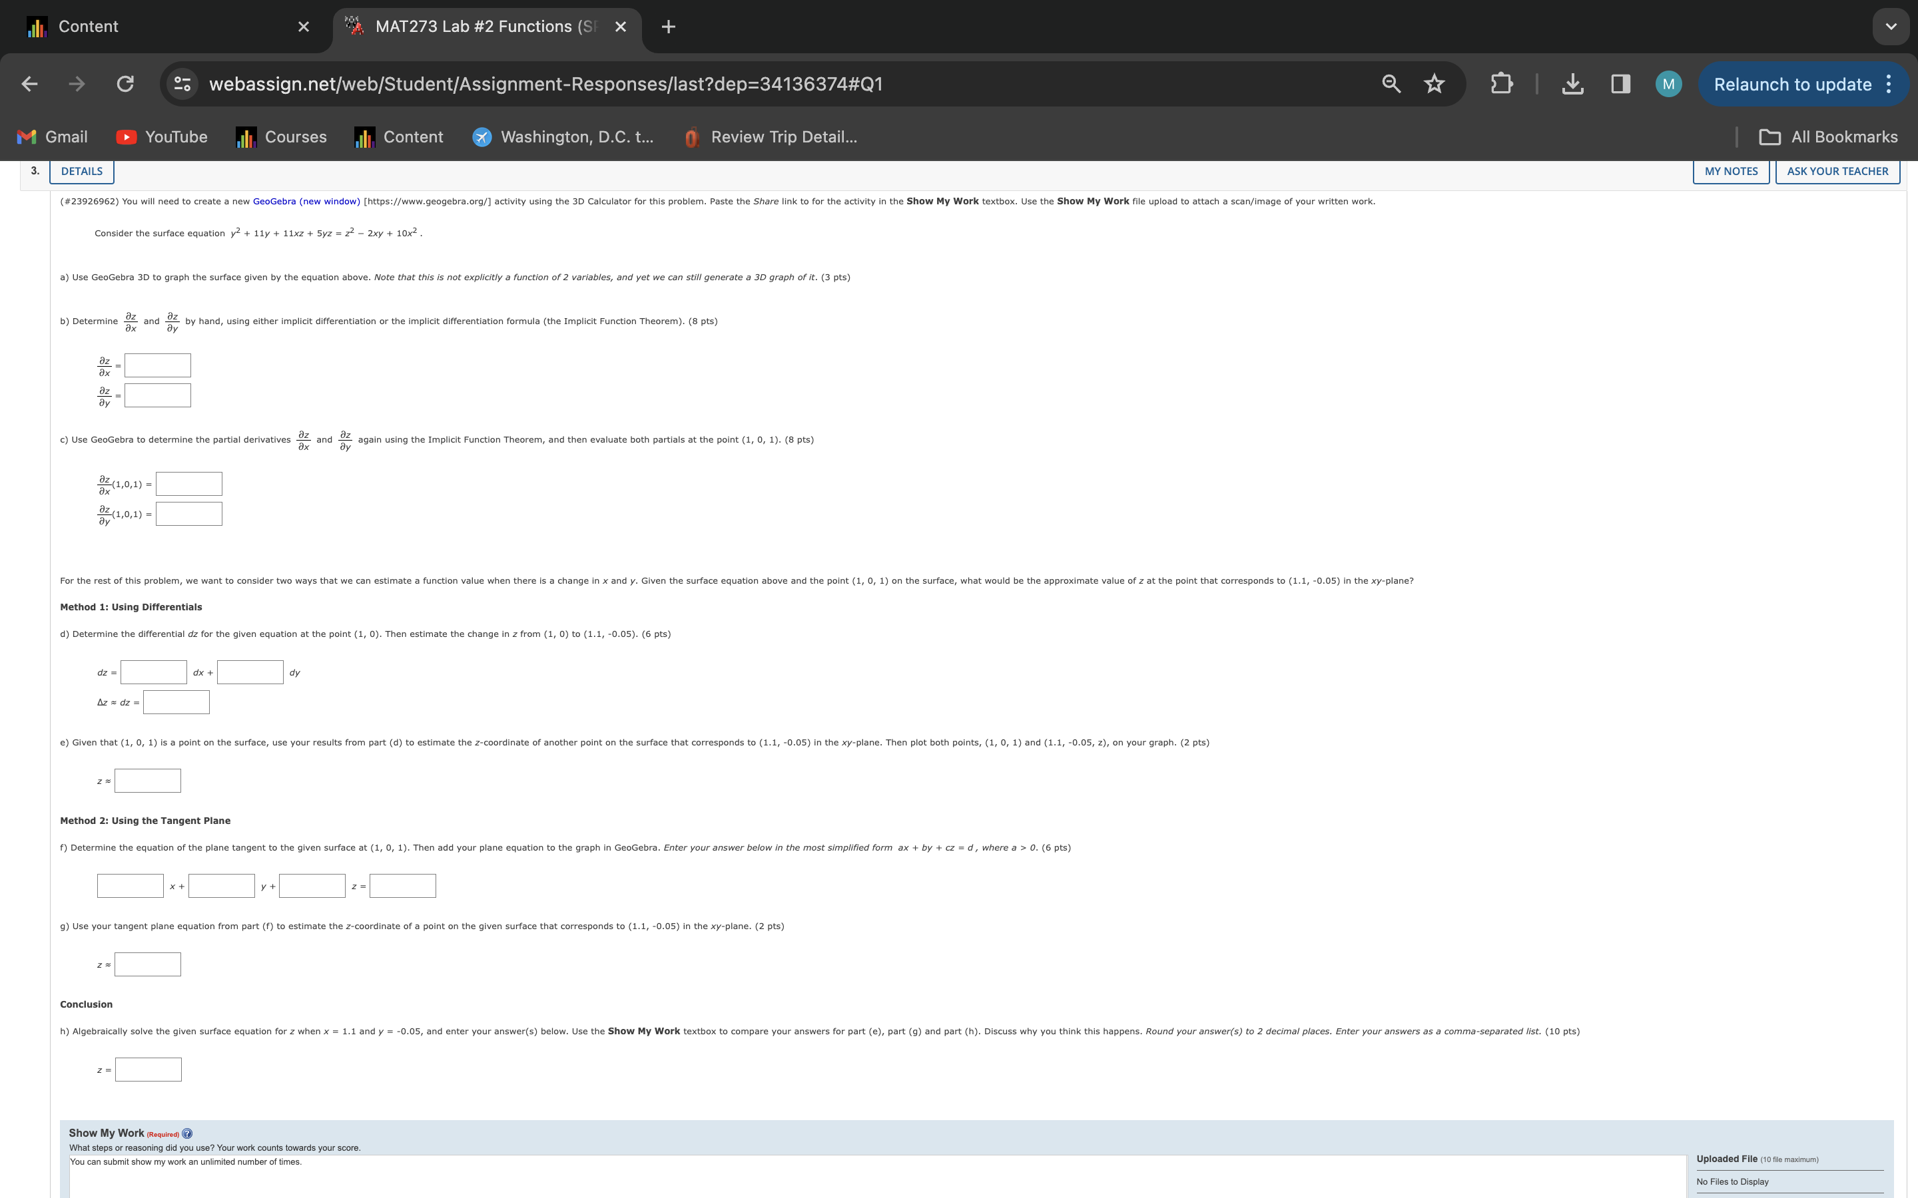Click the Show My Work help icon
Screen dimensions: 1918x1198
tap(187, 1133)
